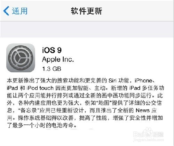
Task: Tap the gray blank section below header
Action: click(x=87, y=29)
